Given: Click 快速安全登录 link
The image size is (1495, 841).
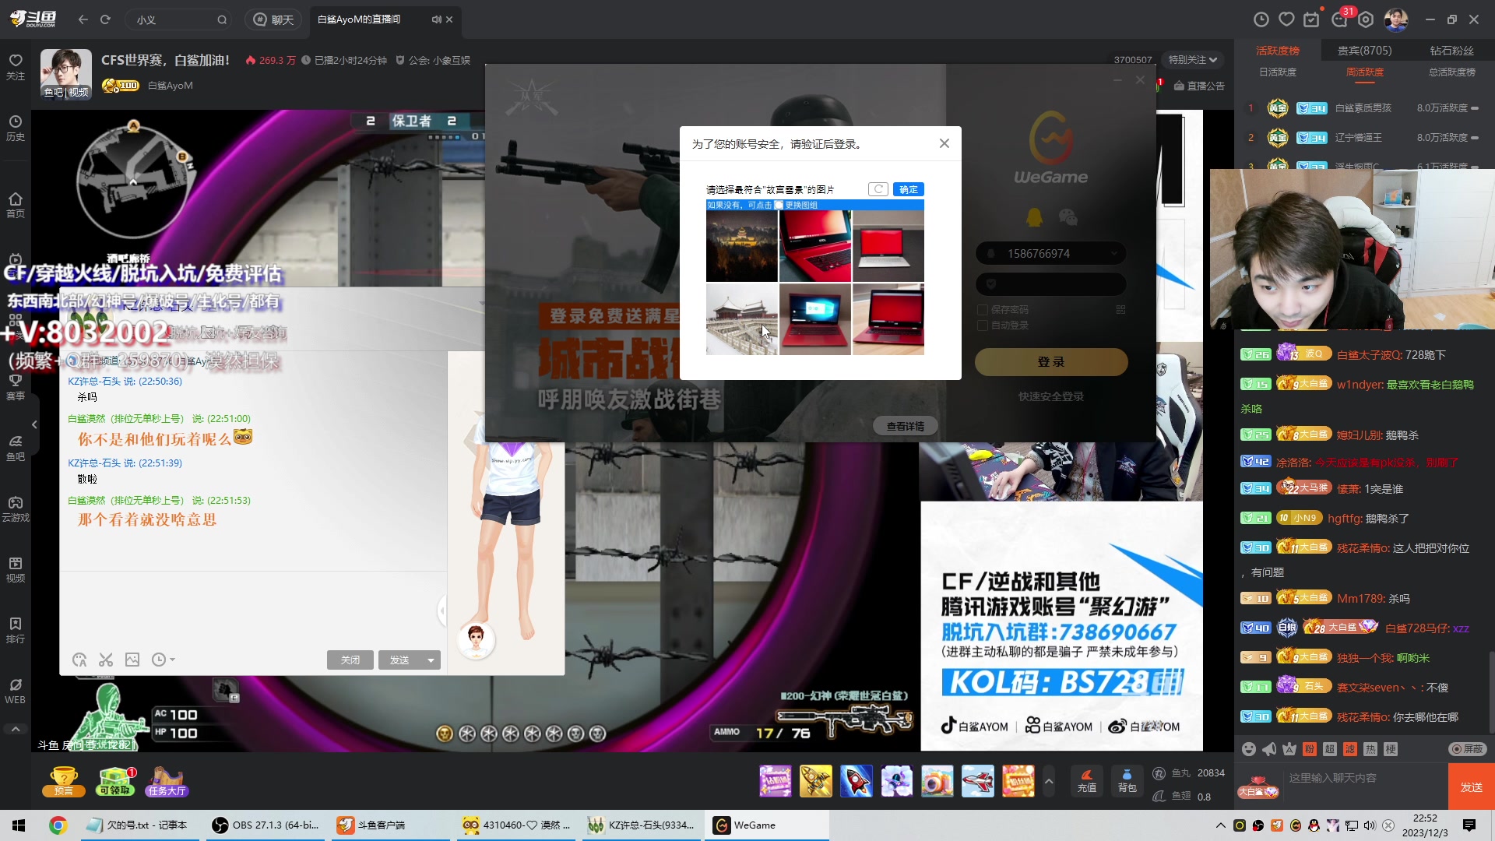Looking at the screenshot, I should click(x=1050, y=396).
